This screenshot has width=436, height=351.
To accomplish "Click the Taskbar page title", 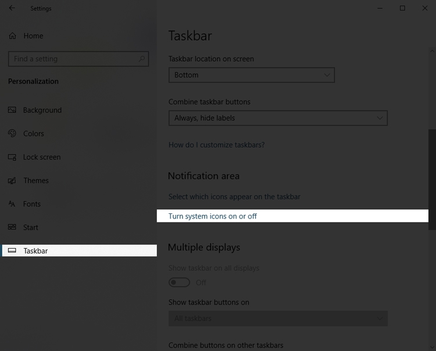I will (190, 36).
